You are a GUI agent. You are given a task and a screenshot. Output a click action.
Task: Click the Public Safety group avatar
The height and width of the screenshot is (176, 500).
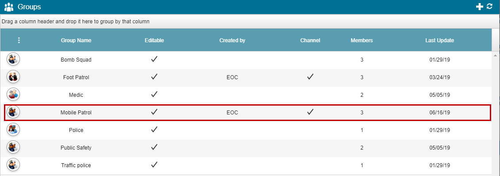point(13,147)
